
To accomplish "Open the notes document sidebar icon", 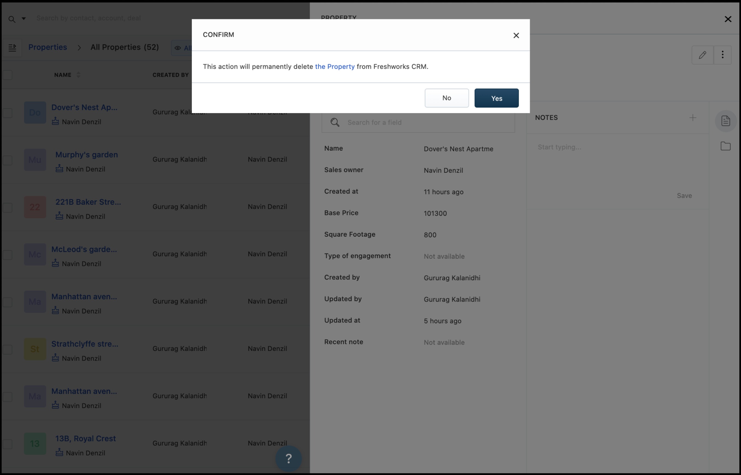I will (x=726, y=121).
